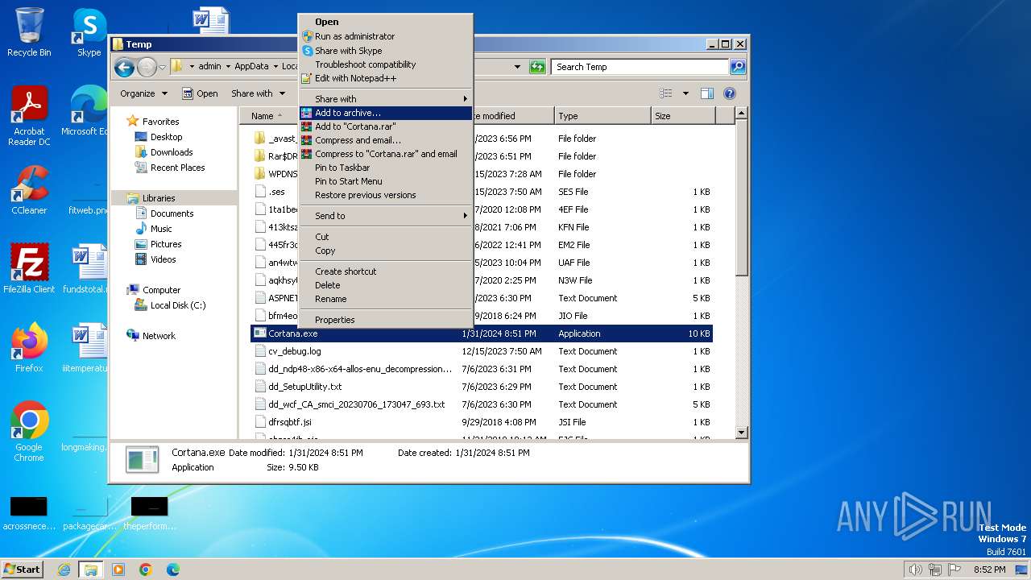
Task: Open Explorer help question mark icon
Action: click(730, 93)
